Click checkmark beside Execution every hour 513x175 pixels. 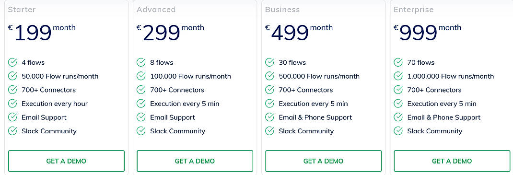(x=12, y=104)
